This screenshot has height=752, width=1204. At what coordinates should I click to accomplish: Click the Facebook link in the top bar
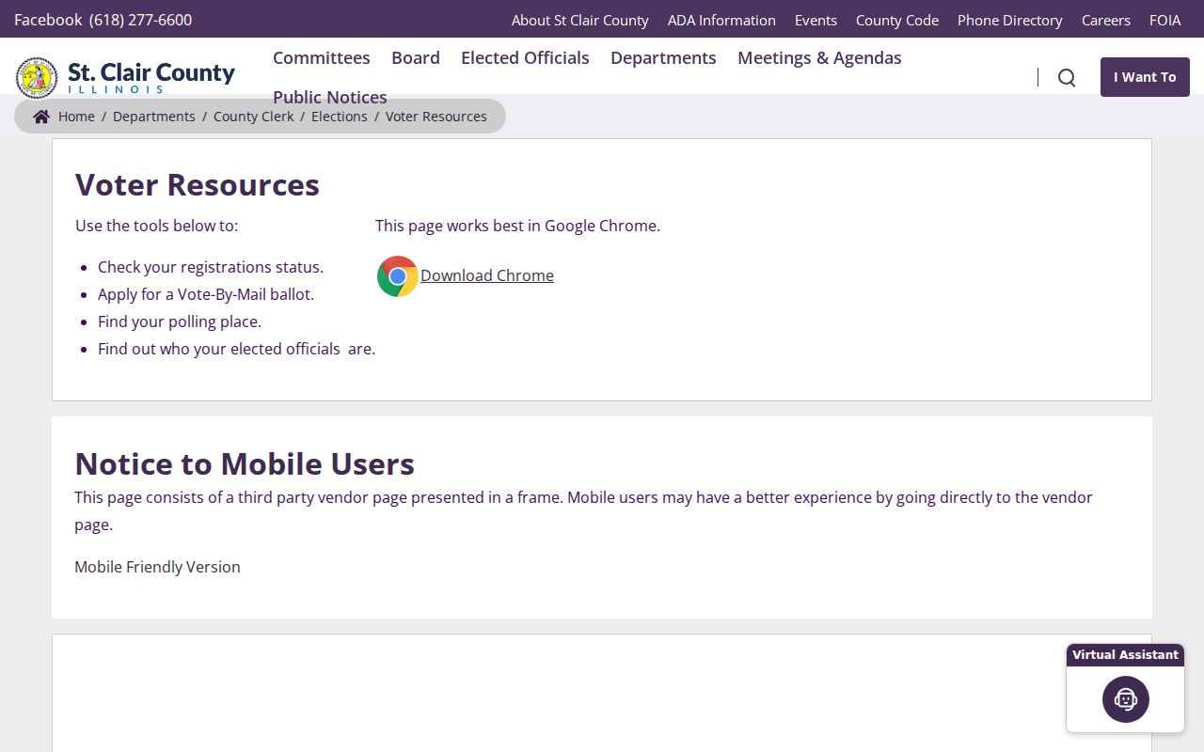point(48,20)
